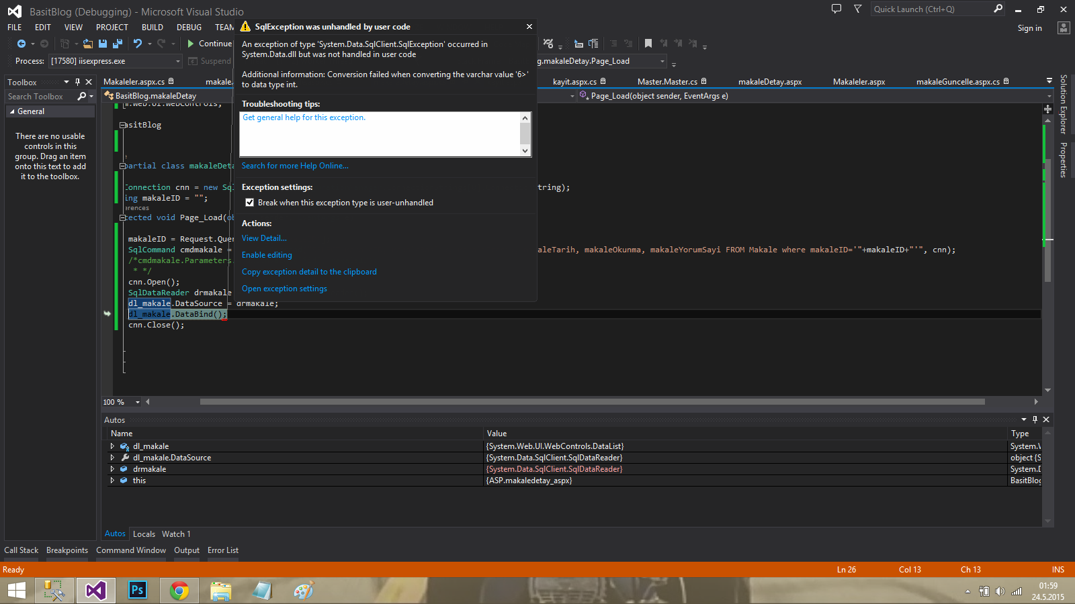
Task: Click the Navigate Forward arrow icon
Action: click(x=44, y=44)
